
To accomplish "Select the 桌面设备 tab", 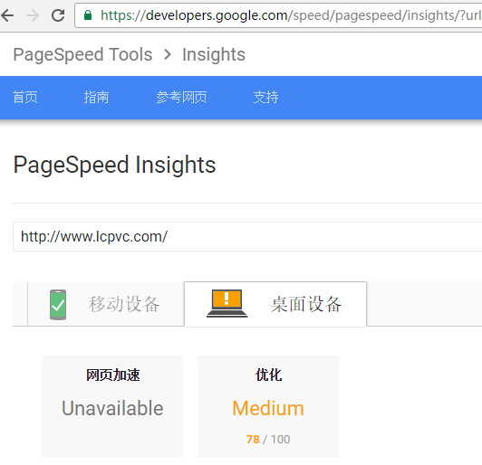I will coord(275,304).
